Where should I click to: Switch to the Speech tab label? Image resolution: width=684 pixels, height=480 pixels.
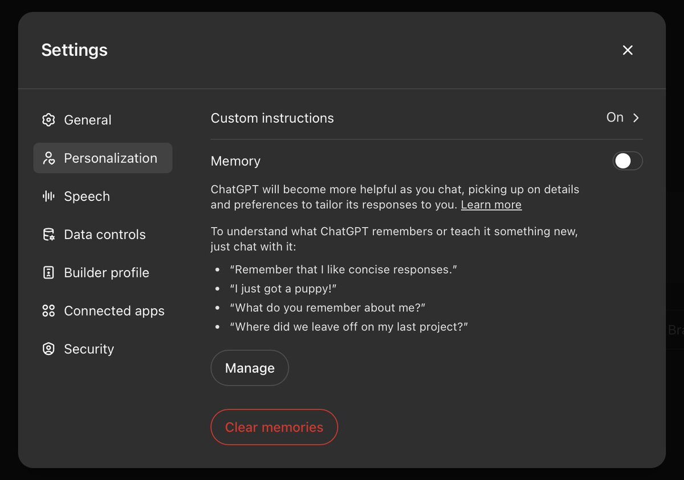[x=87, y=196]
